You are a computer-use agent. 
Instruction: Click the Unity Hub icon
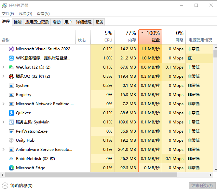[11, 140]
